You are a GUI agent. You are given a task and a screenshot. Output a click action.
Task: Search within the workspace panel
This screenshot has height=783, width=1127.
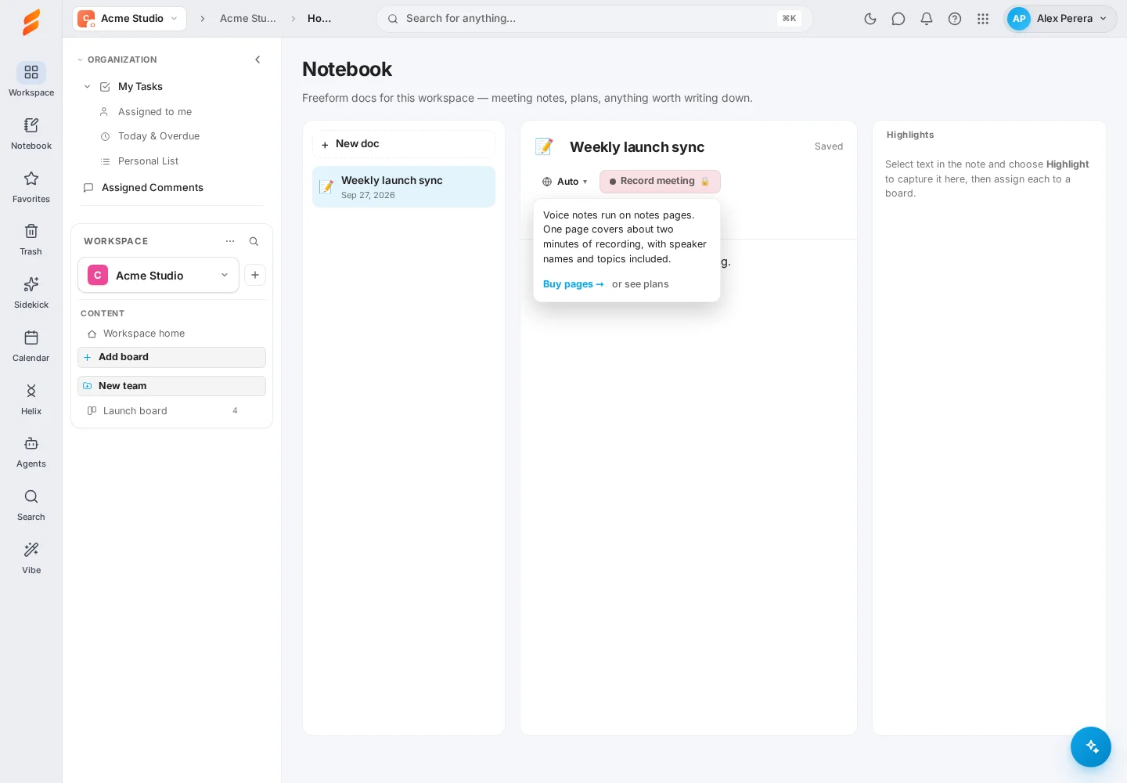coord(254,241)
